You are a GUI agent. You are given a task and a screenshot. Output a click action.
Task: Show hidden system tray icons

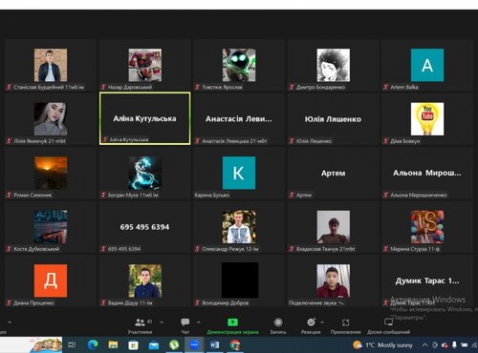tap(424, 345)
